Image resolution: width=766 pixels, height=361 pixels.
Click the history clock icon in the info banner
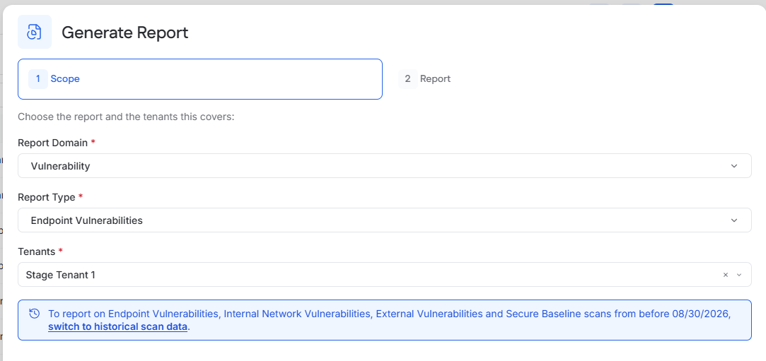(34, 313)
